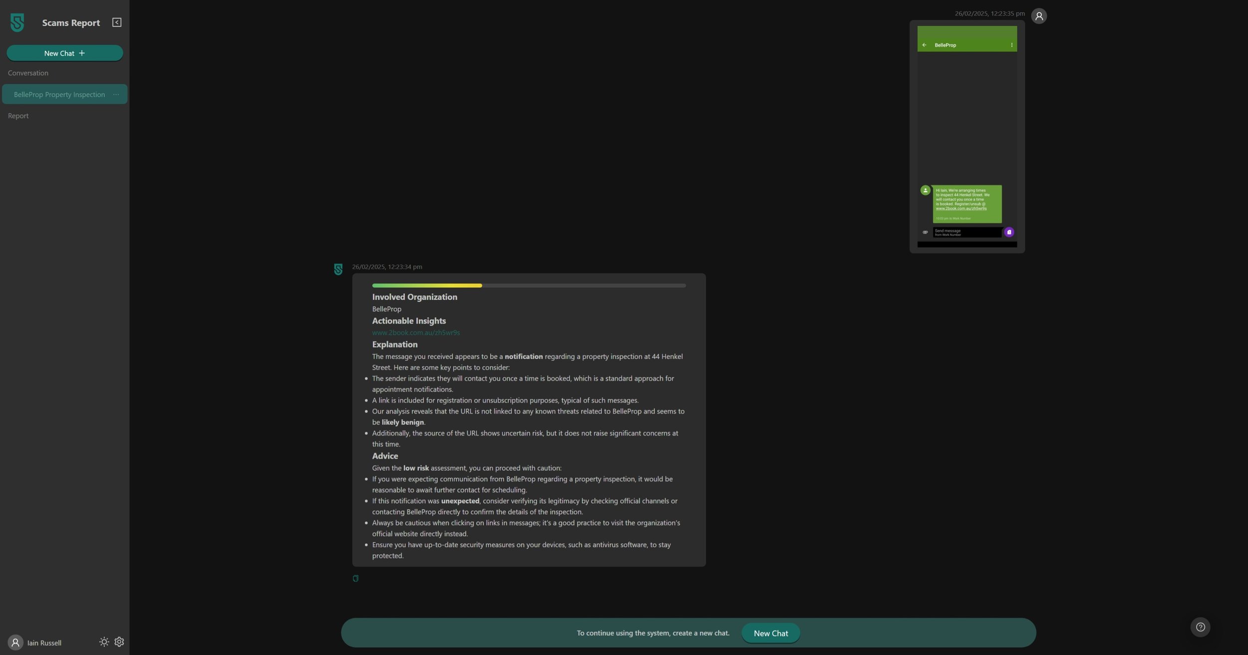1248x655 pixels.
Task: Click the Scams Report shield logo
Action: coord(17,22)
